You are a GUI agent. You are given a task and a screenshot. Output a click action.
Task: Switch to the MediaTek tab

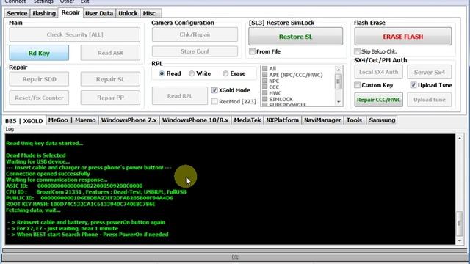(x=247, y=120)
